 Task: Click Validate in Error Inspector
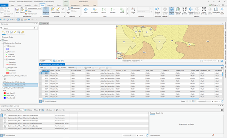tap(28, 110)
